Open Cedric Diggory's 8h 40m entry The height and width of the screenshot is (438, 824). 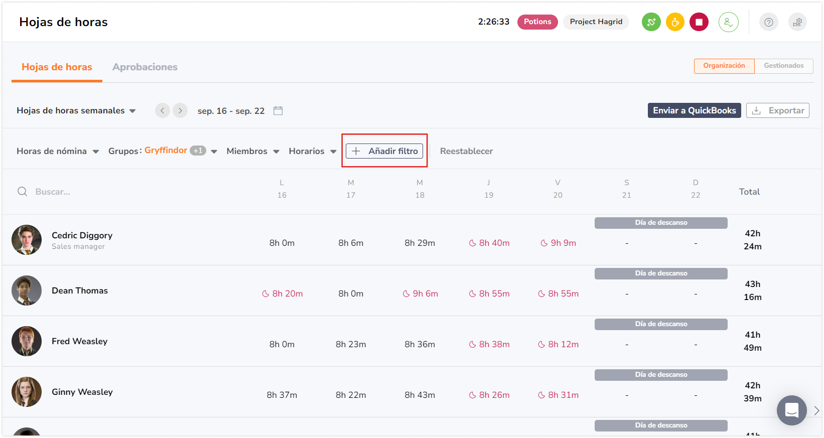coord(489,243)
